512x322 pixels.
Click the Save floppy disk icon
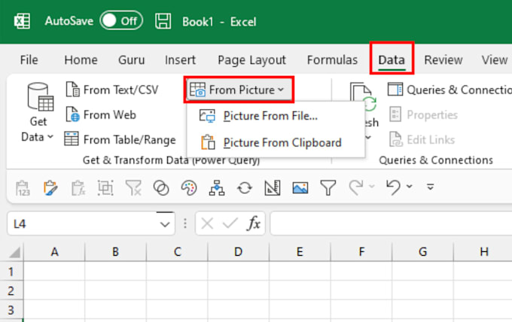163,21
